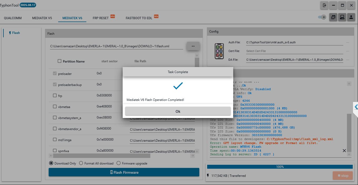Viewport: 358px width, 185px height.
Task: Click the 'start sector' column header
Action: [x=110, y=61]
